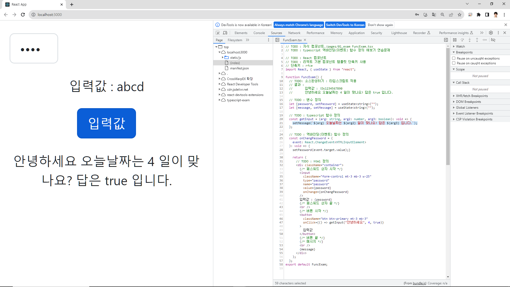This screenshot has width=510, height=287.
Task: Enable Pause on uncaught exceptions
Action: [x=454, y=58]
